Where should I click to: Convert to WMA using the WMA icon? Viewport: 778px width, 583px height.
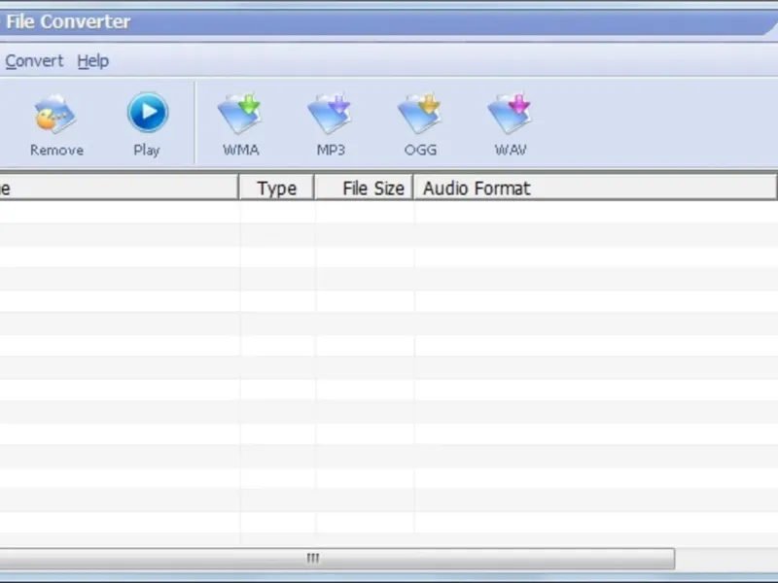click(x=240, y=113)
